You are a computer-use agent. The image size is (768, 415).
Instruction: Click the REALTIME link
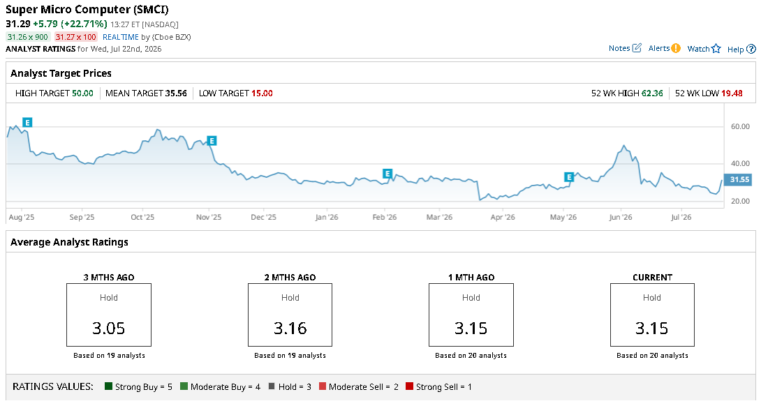[x=121, y=37]
